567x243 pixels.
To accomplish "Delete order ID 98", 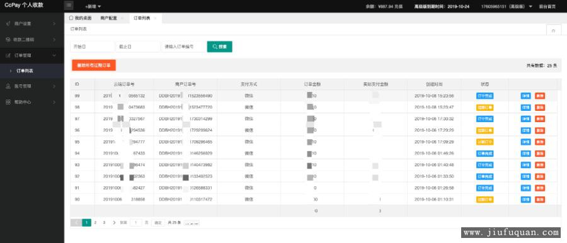I will [x=540, y=108].
